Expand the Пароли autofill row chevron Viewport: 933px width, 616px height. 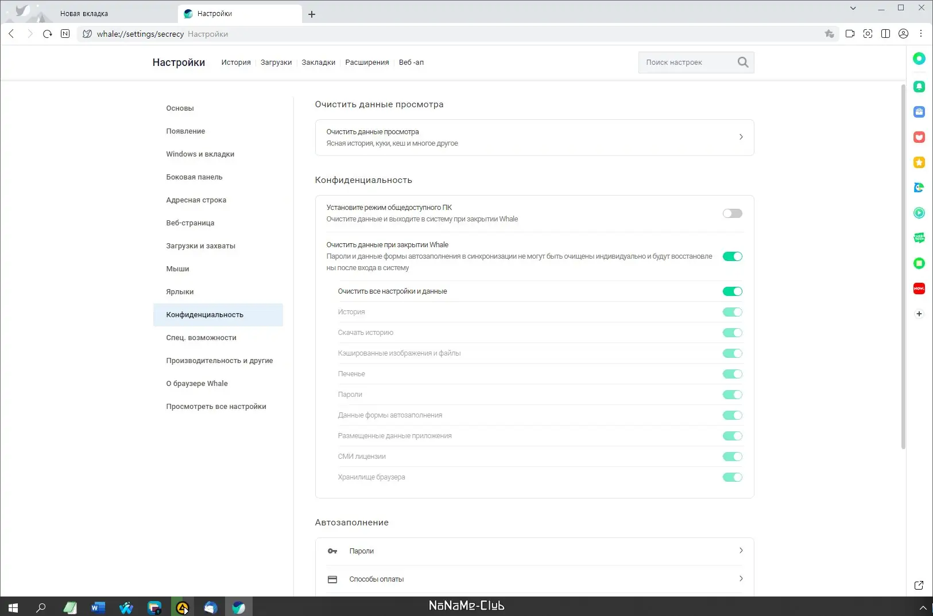pos(741,551)
